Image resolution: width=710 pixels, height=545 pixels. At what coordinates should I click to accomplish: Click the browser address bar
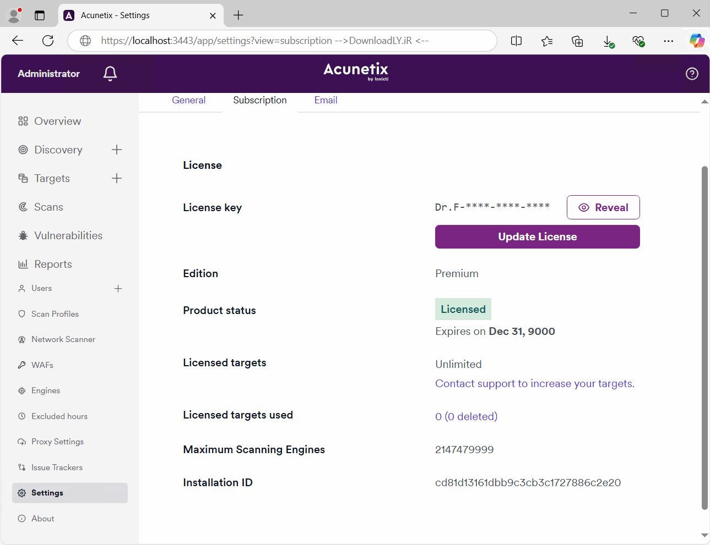click(x=282, y=41)
